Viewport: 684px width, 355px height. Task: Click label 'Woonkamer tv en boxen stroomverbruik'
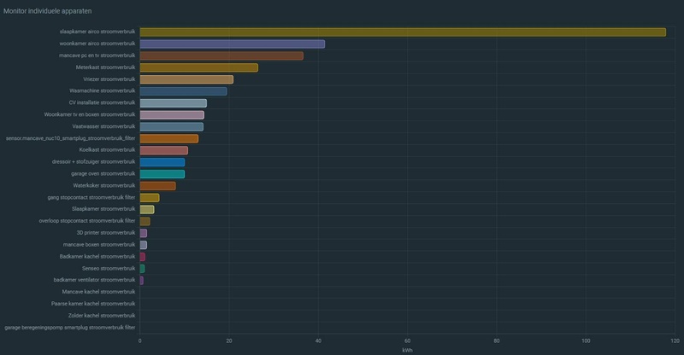click(x=90, y=114)
